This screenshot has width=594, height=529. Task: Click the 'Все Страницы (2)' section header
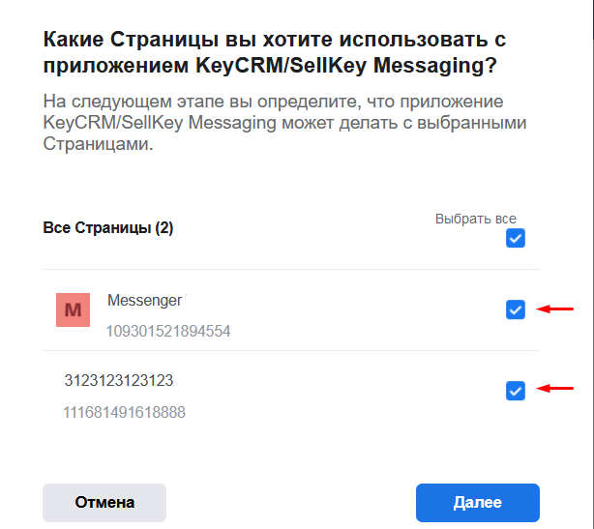point(108,228)
